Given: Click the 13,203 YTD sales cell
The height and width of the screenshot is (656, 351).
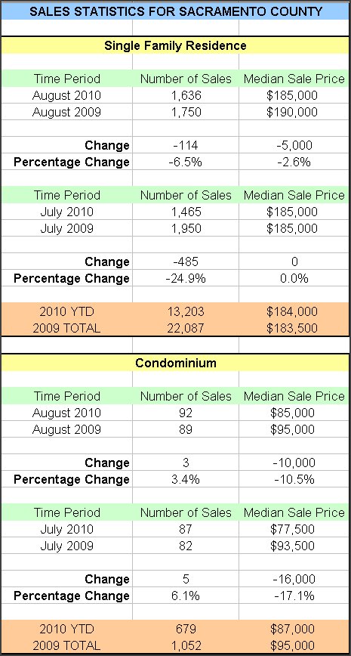Looking at the screenshot, I should tap(186, 311).
